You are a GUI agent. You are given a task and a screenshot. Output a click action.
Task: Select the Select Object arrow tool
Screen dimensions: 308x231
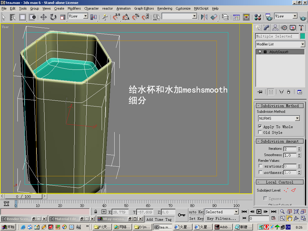(4, 17)
